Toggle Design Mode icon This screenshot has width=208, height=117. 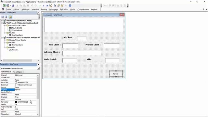coord(51,6)
